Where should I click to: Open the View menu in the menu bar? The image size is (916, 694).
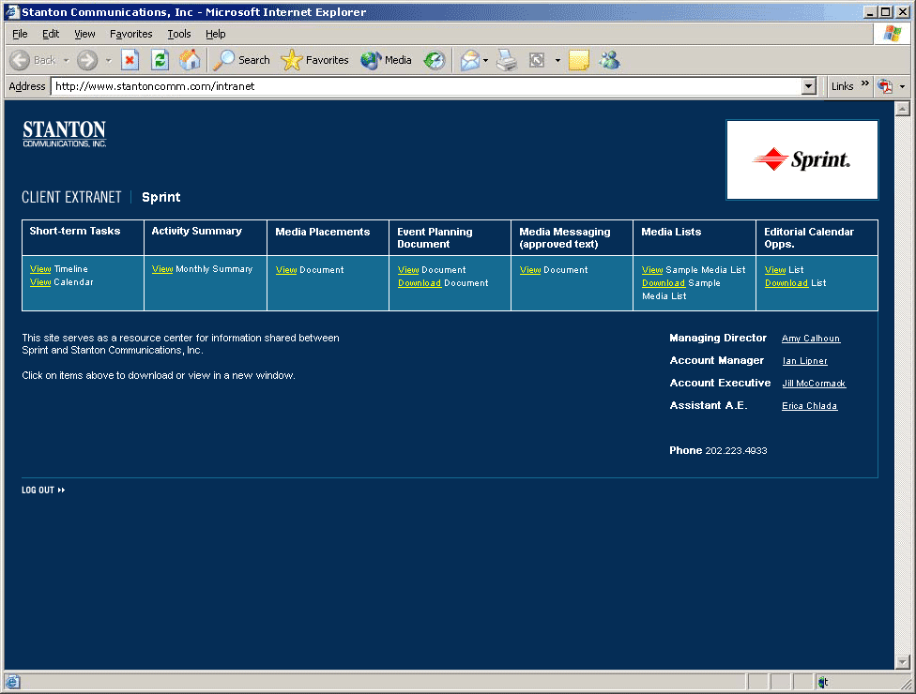pyautogui.click(x=84, y=34)
